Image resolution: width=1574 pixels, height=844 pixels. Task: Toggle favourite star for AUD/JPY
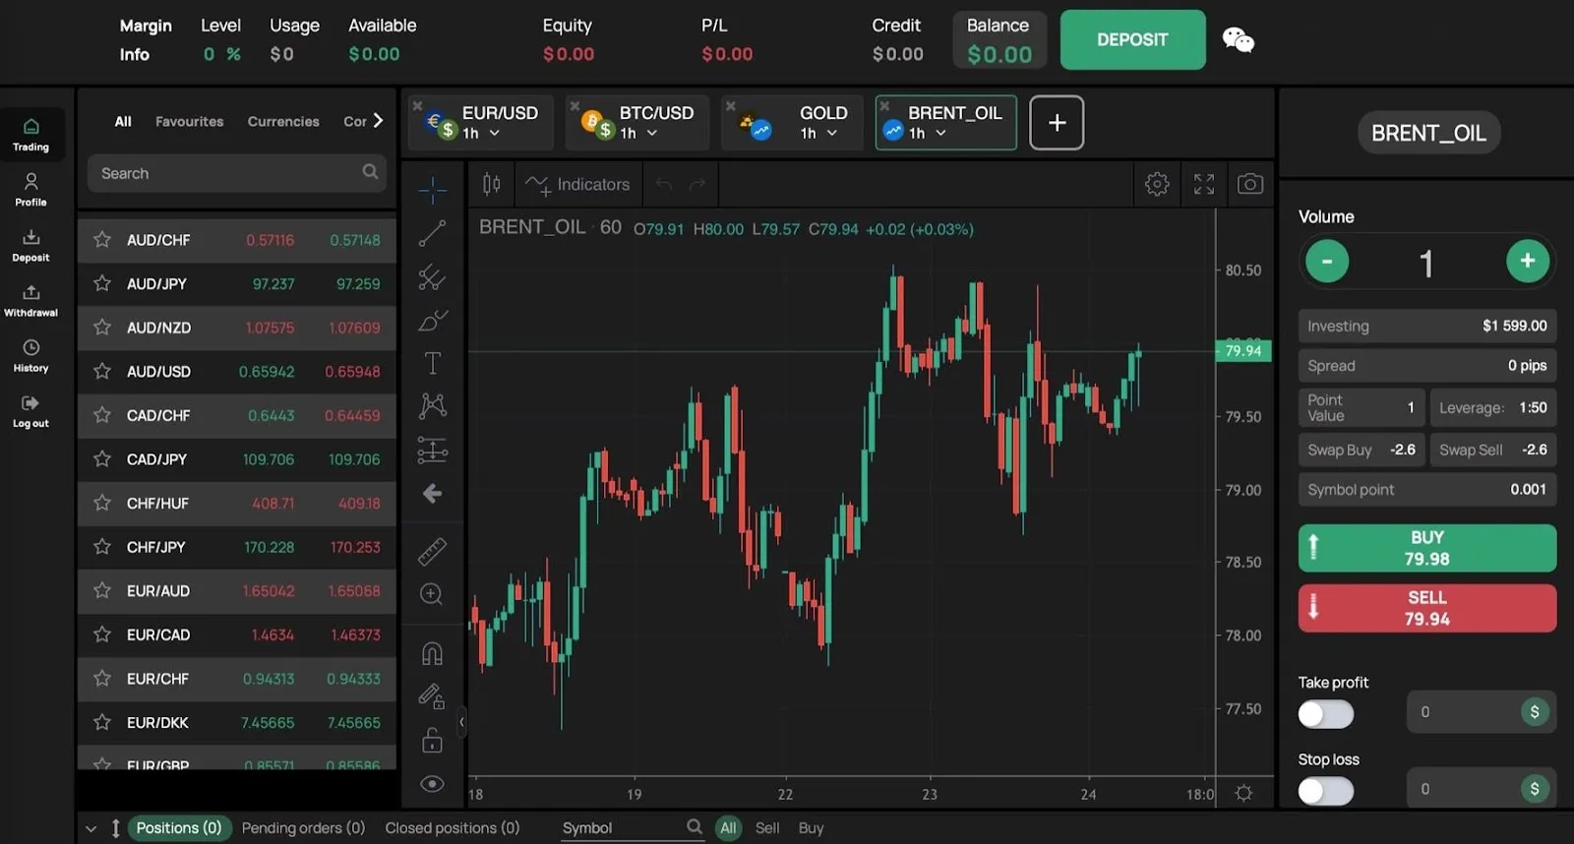click(101, 283)
